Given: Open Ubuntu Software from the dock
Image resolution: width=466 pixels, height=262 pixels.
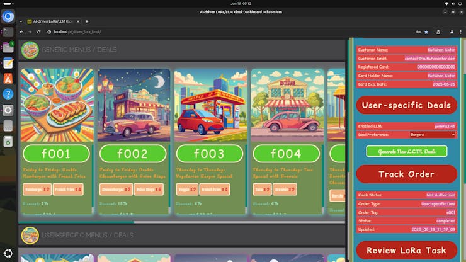Looking at the screenshot, I should click(8, 79).
